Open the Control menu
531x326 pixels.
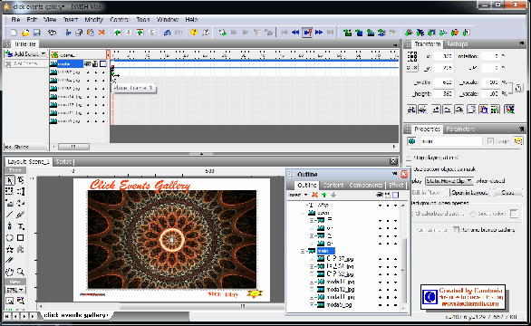coord(120,20)
